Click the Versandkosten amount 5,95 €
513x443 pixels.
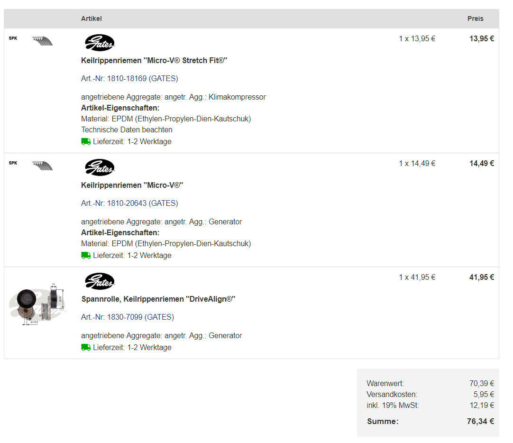click(x=484, y=394)
